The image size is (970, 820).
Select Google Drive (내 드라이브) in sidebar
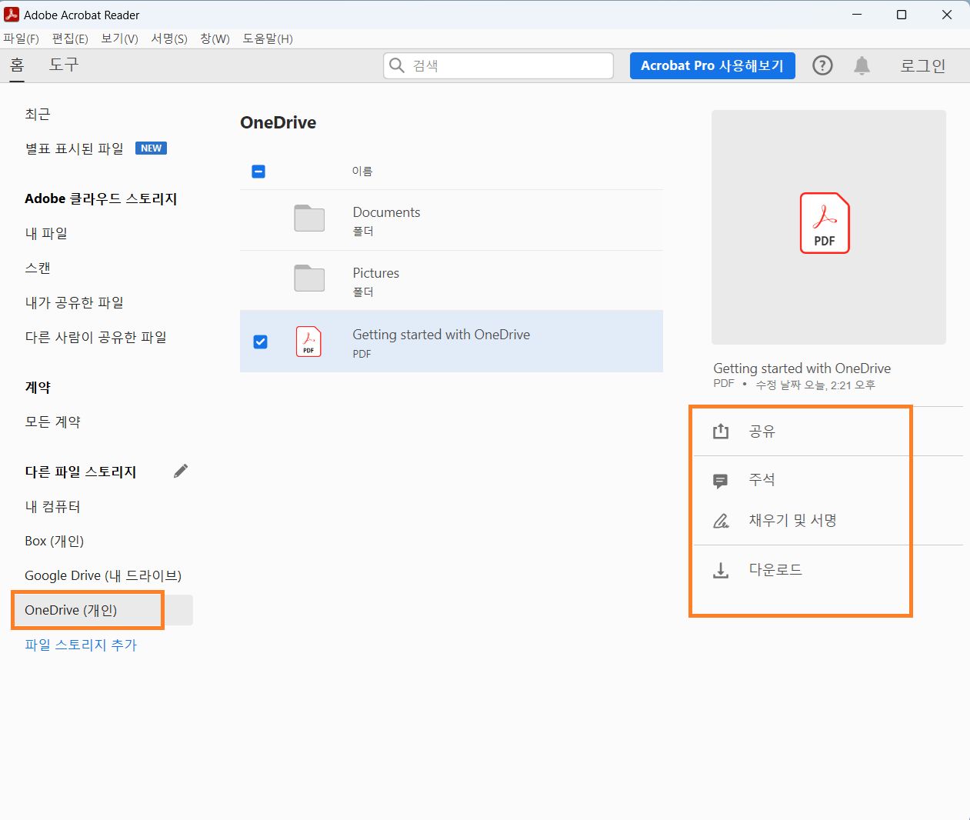tap(102, 575)
